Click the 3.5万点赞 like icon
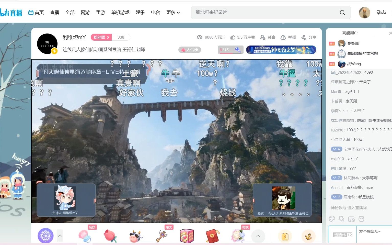 (x=233, y=37)
